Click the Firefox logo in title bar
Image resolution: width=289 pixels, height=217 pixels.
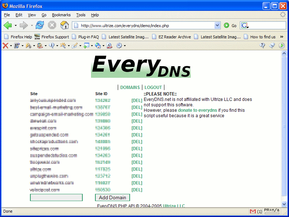pos(5,6)
